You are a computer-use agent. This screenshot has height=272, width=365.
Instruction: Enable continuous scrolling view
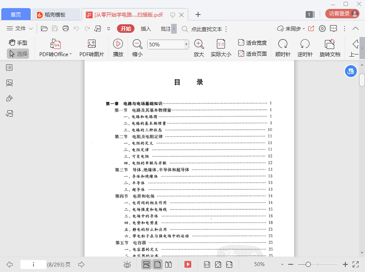pyautogui.click(x=146, y=264)
